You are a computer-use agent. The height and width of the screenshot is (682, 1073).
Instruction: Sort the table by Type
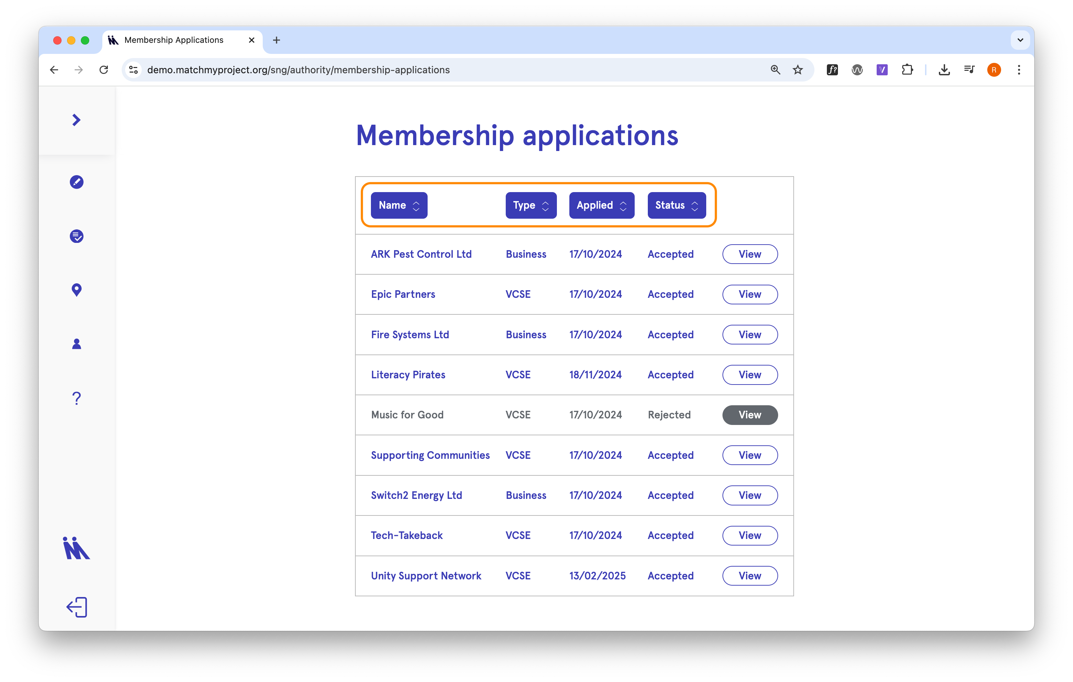click(531, 205)
